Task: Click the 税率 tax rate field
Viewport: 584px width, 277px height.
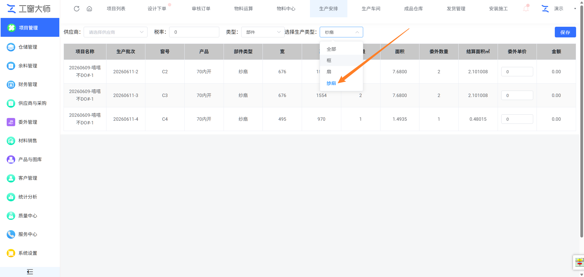Action: 194,32
